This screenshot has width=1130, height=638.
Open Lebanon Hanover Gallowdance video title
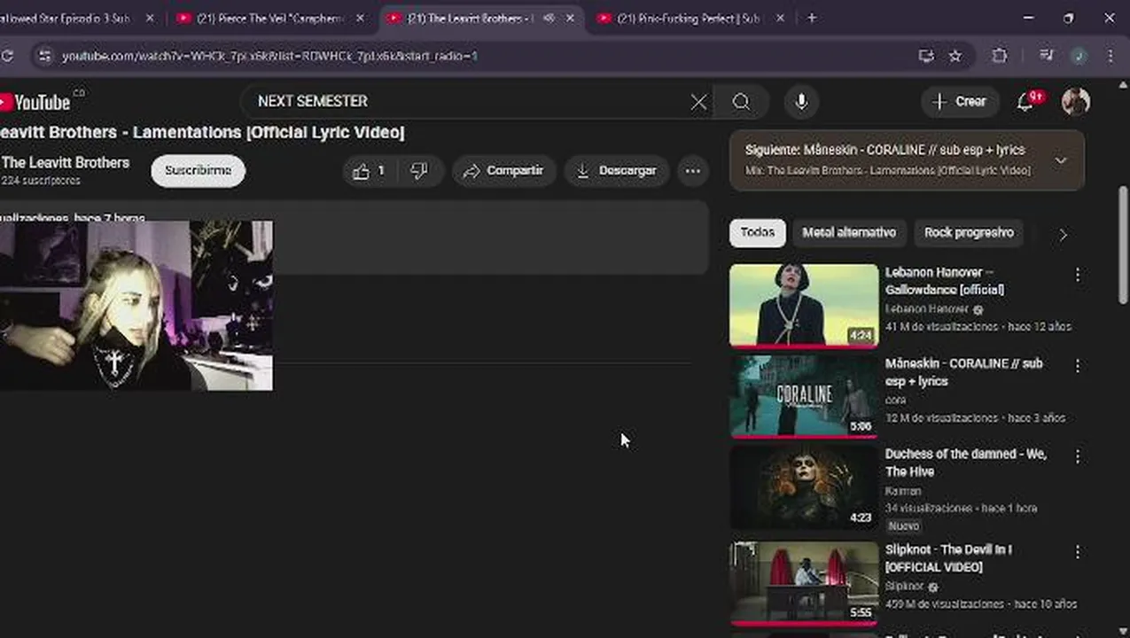(x=945, y=281)
